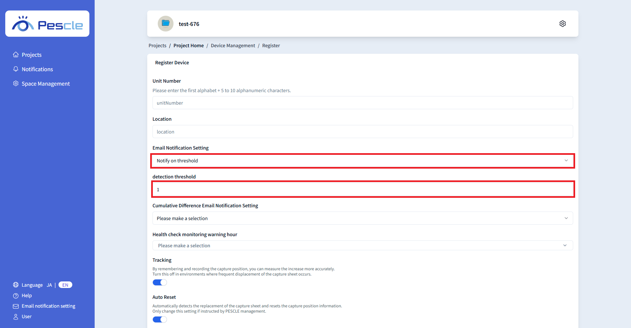Click the Projects home icon in sidebar
631x328 pixels.
(x=16, y=55)
